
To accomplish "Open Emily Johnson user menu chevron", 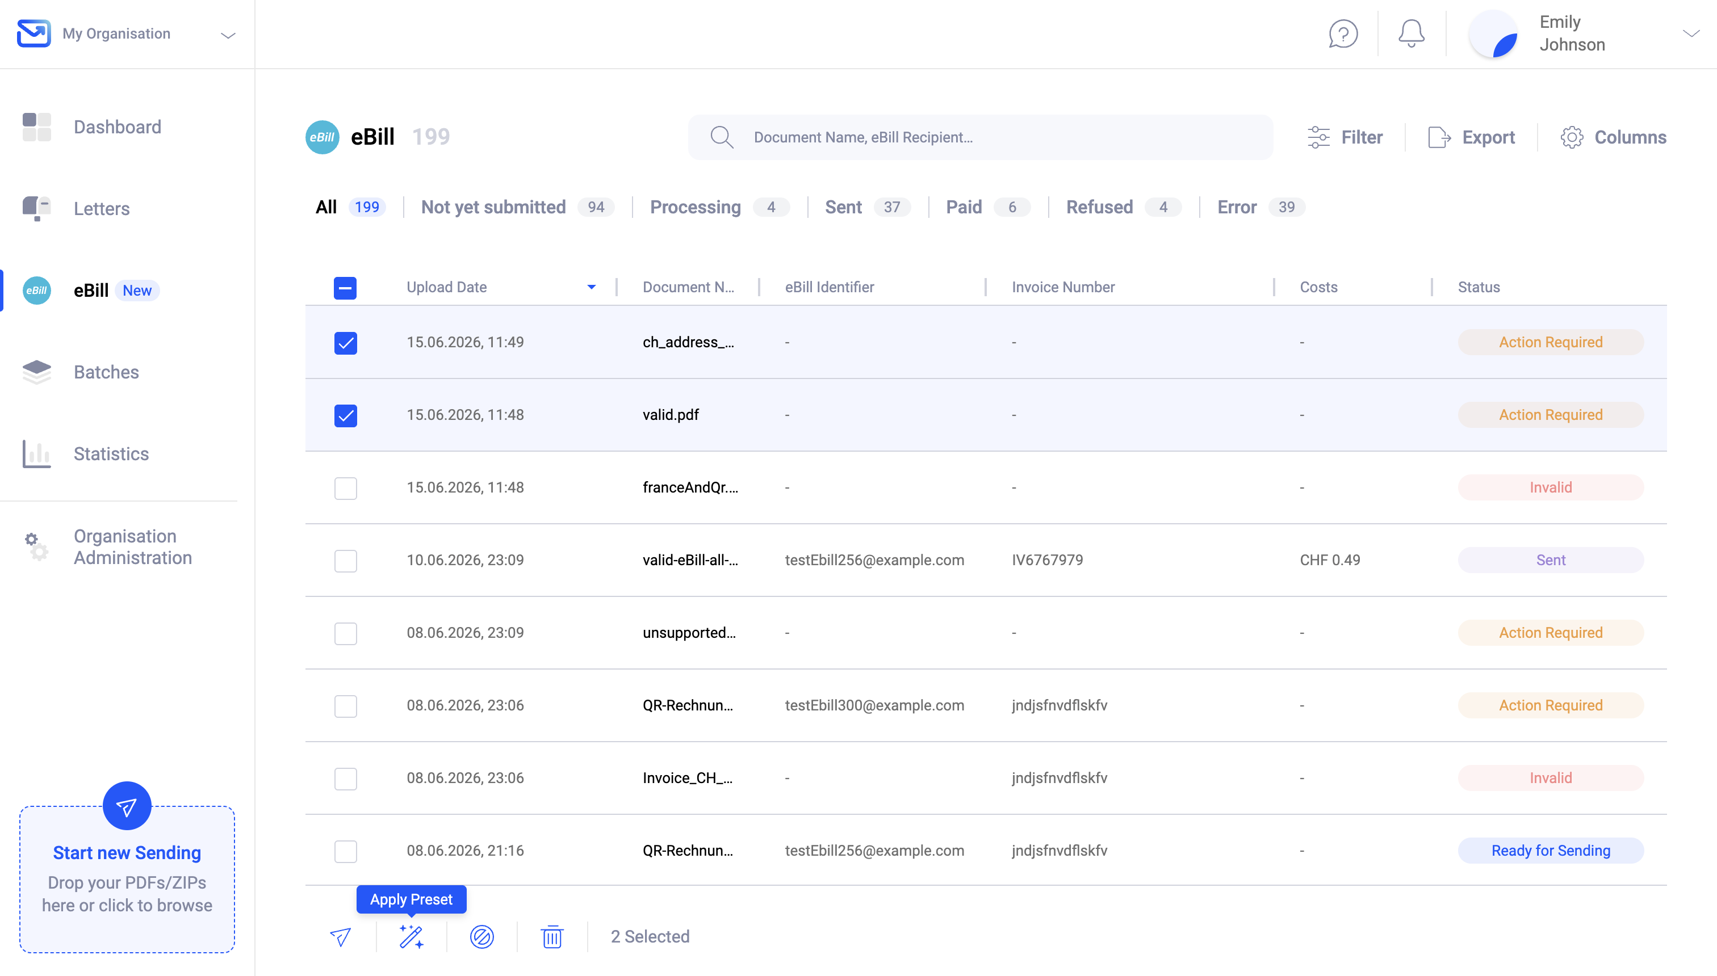I will coord(1691,33).
